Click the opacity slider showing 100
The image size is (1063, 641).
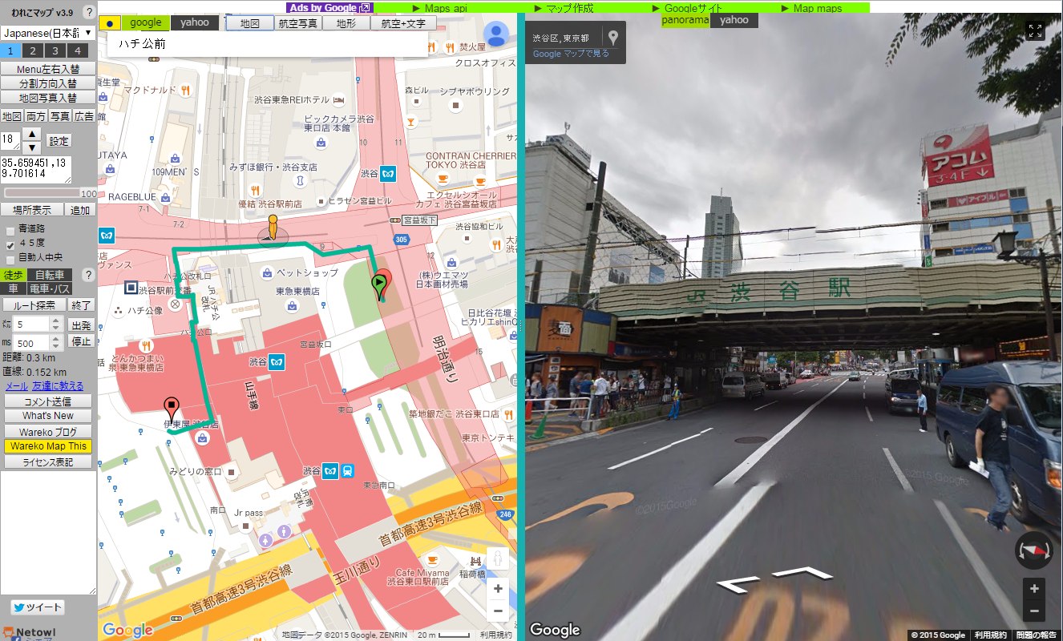pos(42,193)
